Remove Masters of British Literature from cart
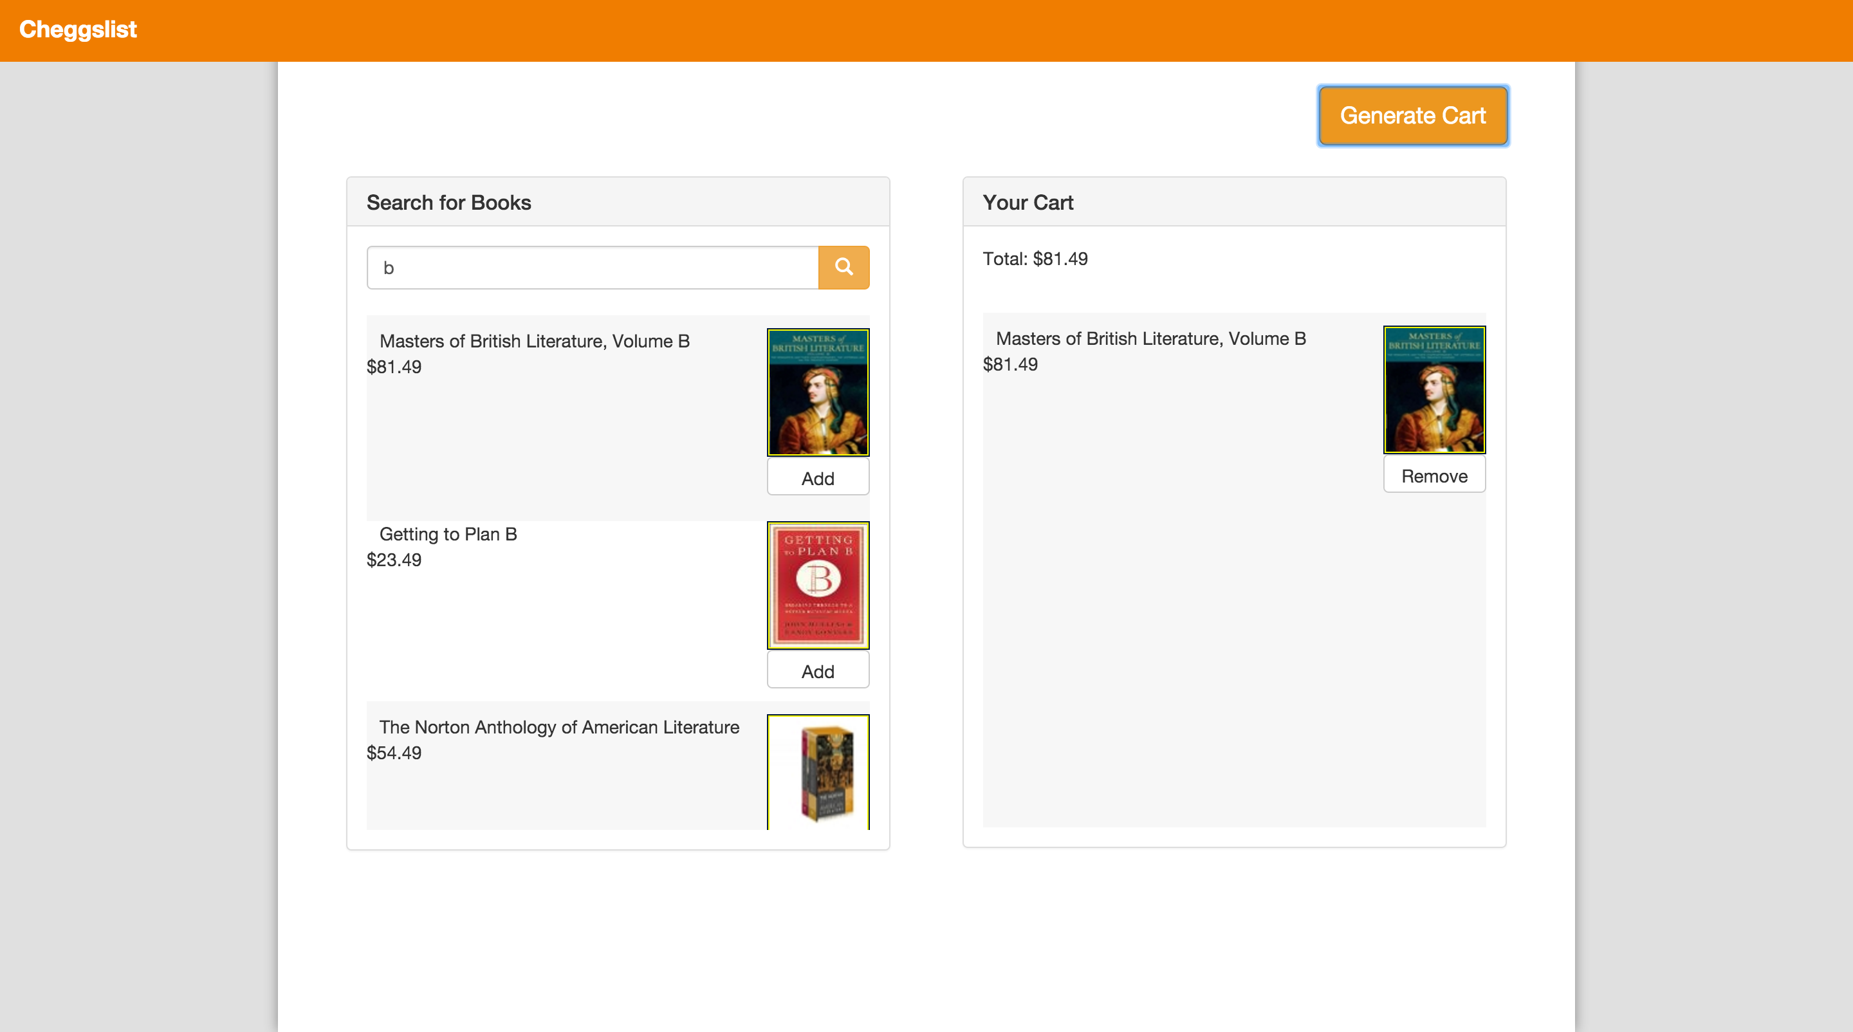Image resolution: width=1853 pixels, height=1032 pixels. tap(1434, 475)
